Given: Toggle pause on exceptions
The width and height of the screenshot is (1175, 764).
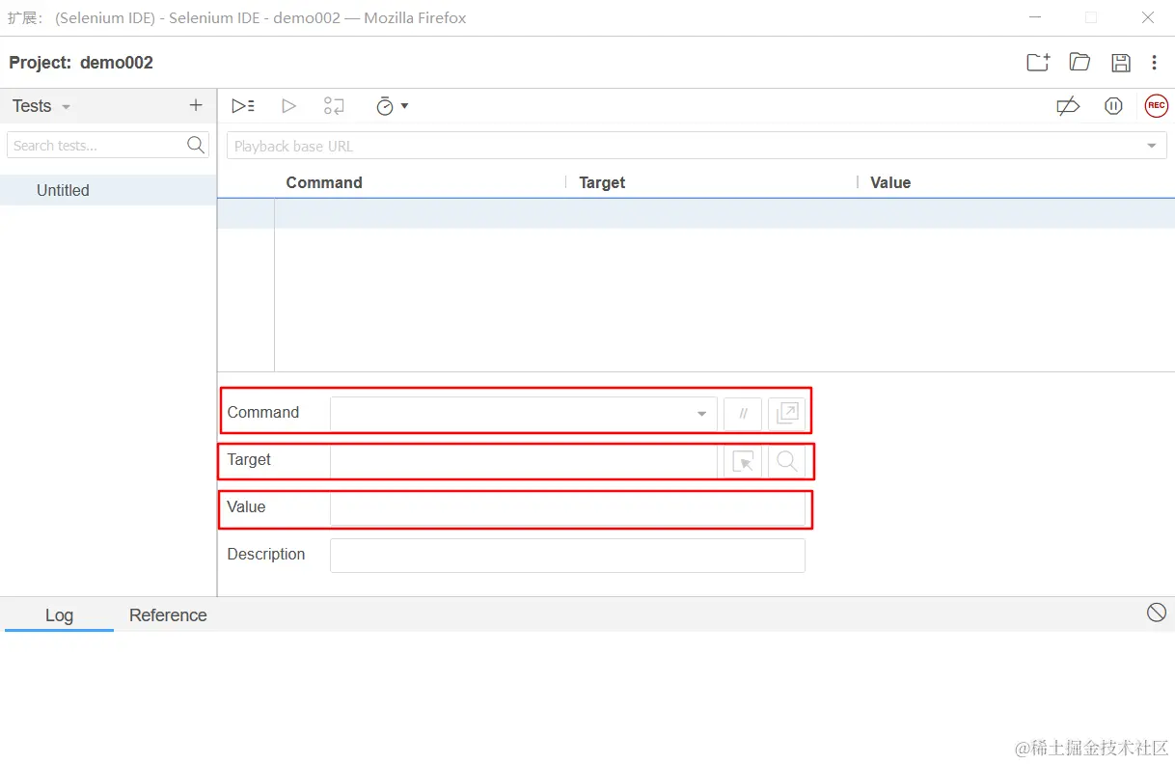Looking at the screenshot, I should pyautogui.click(x=1113, y=106).
